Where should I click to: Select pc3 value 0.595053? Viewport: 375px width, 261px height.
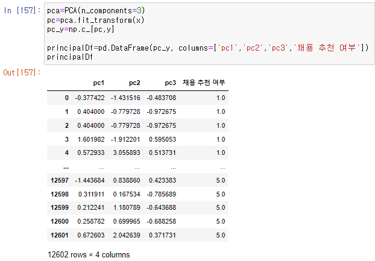pos(162,139)
